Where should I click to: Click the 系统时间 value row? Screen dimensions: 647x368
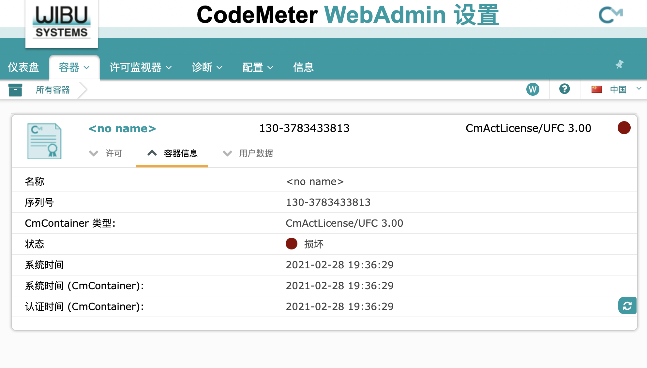pos(339,265)
